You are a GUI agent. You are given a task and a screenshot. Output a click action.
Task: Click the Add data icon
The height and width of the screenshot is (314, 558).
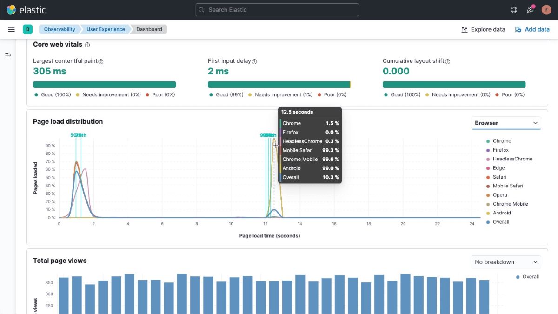click(518, 29)
